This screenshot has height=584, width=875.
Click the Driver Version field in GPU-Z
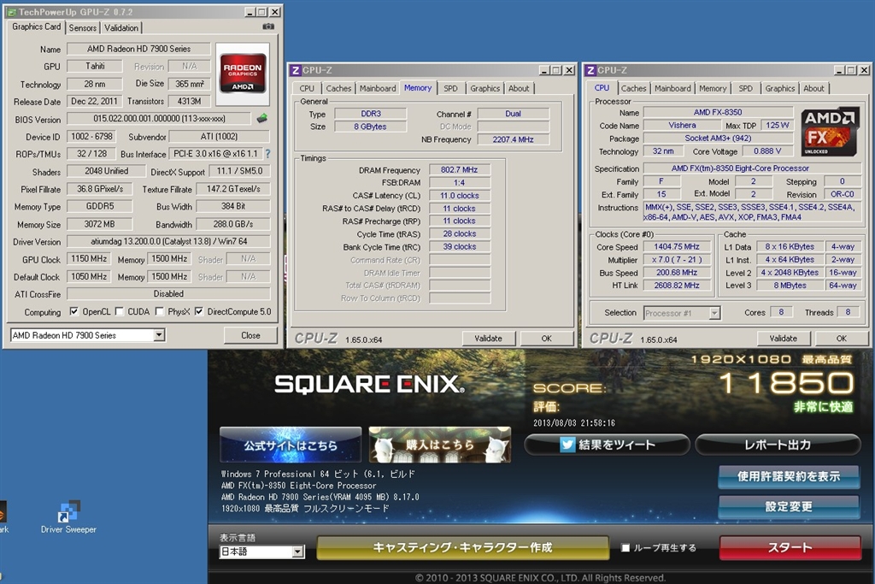tap(168, 241)
